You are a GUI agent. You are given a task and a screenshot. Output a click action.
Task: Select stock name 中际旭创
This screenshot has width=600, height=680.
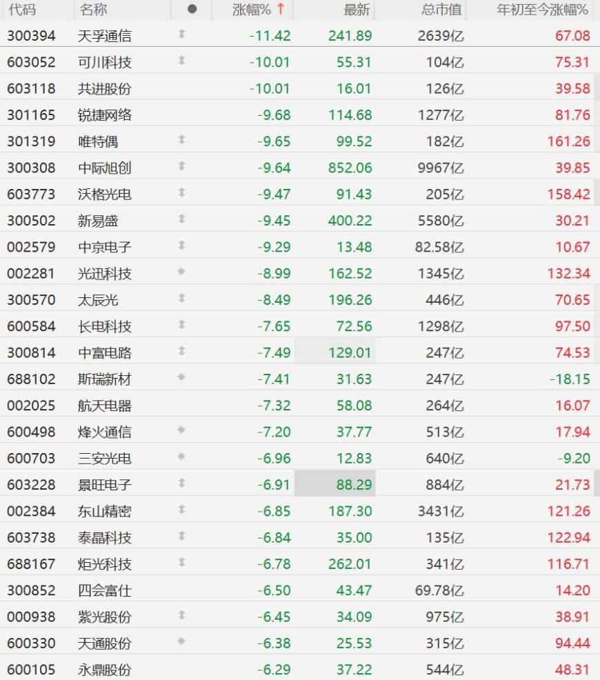click(104, 168)
